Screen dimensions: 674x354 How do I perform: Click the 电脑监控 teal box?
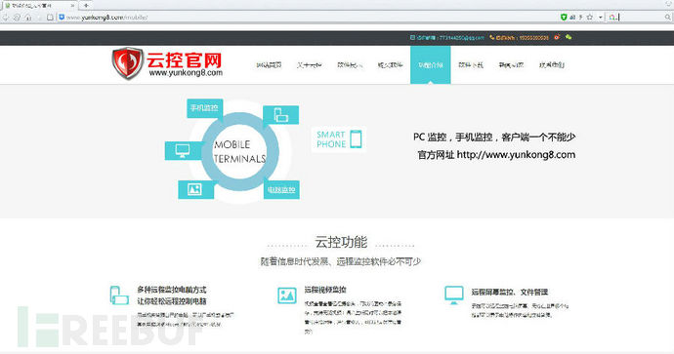pos(281,189)
